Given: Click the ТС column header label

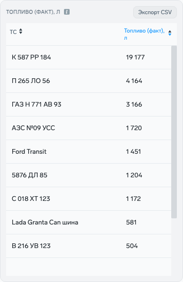Looking at the screenshot, I should click(x=13, y=32).
